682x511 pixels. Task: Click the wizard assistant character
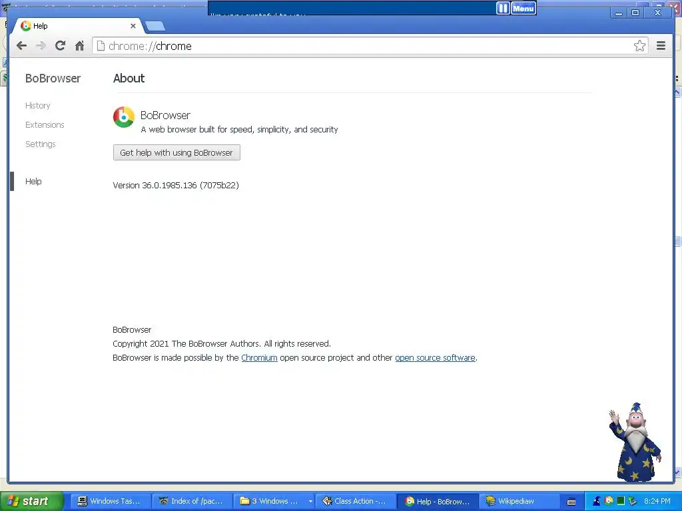coord(635,442)
